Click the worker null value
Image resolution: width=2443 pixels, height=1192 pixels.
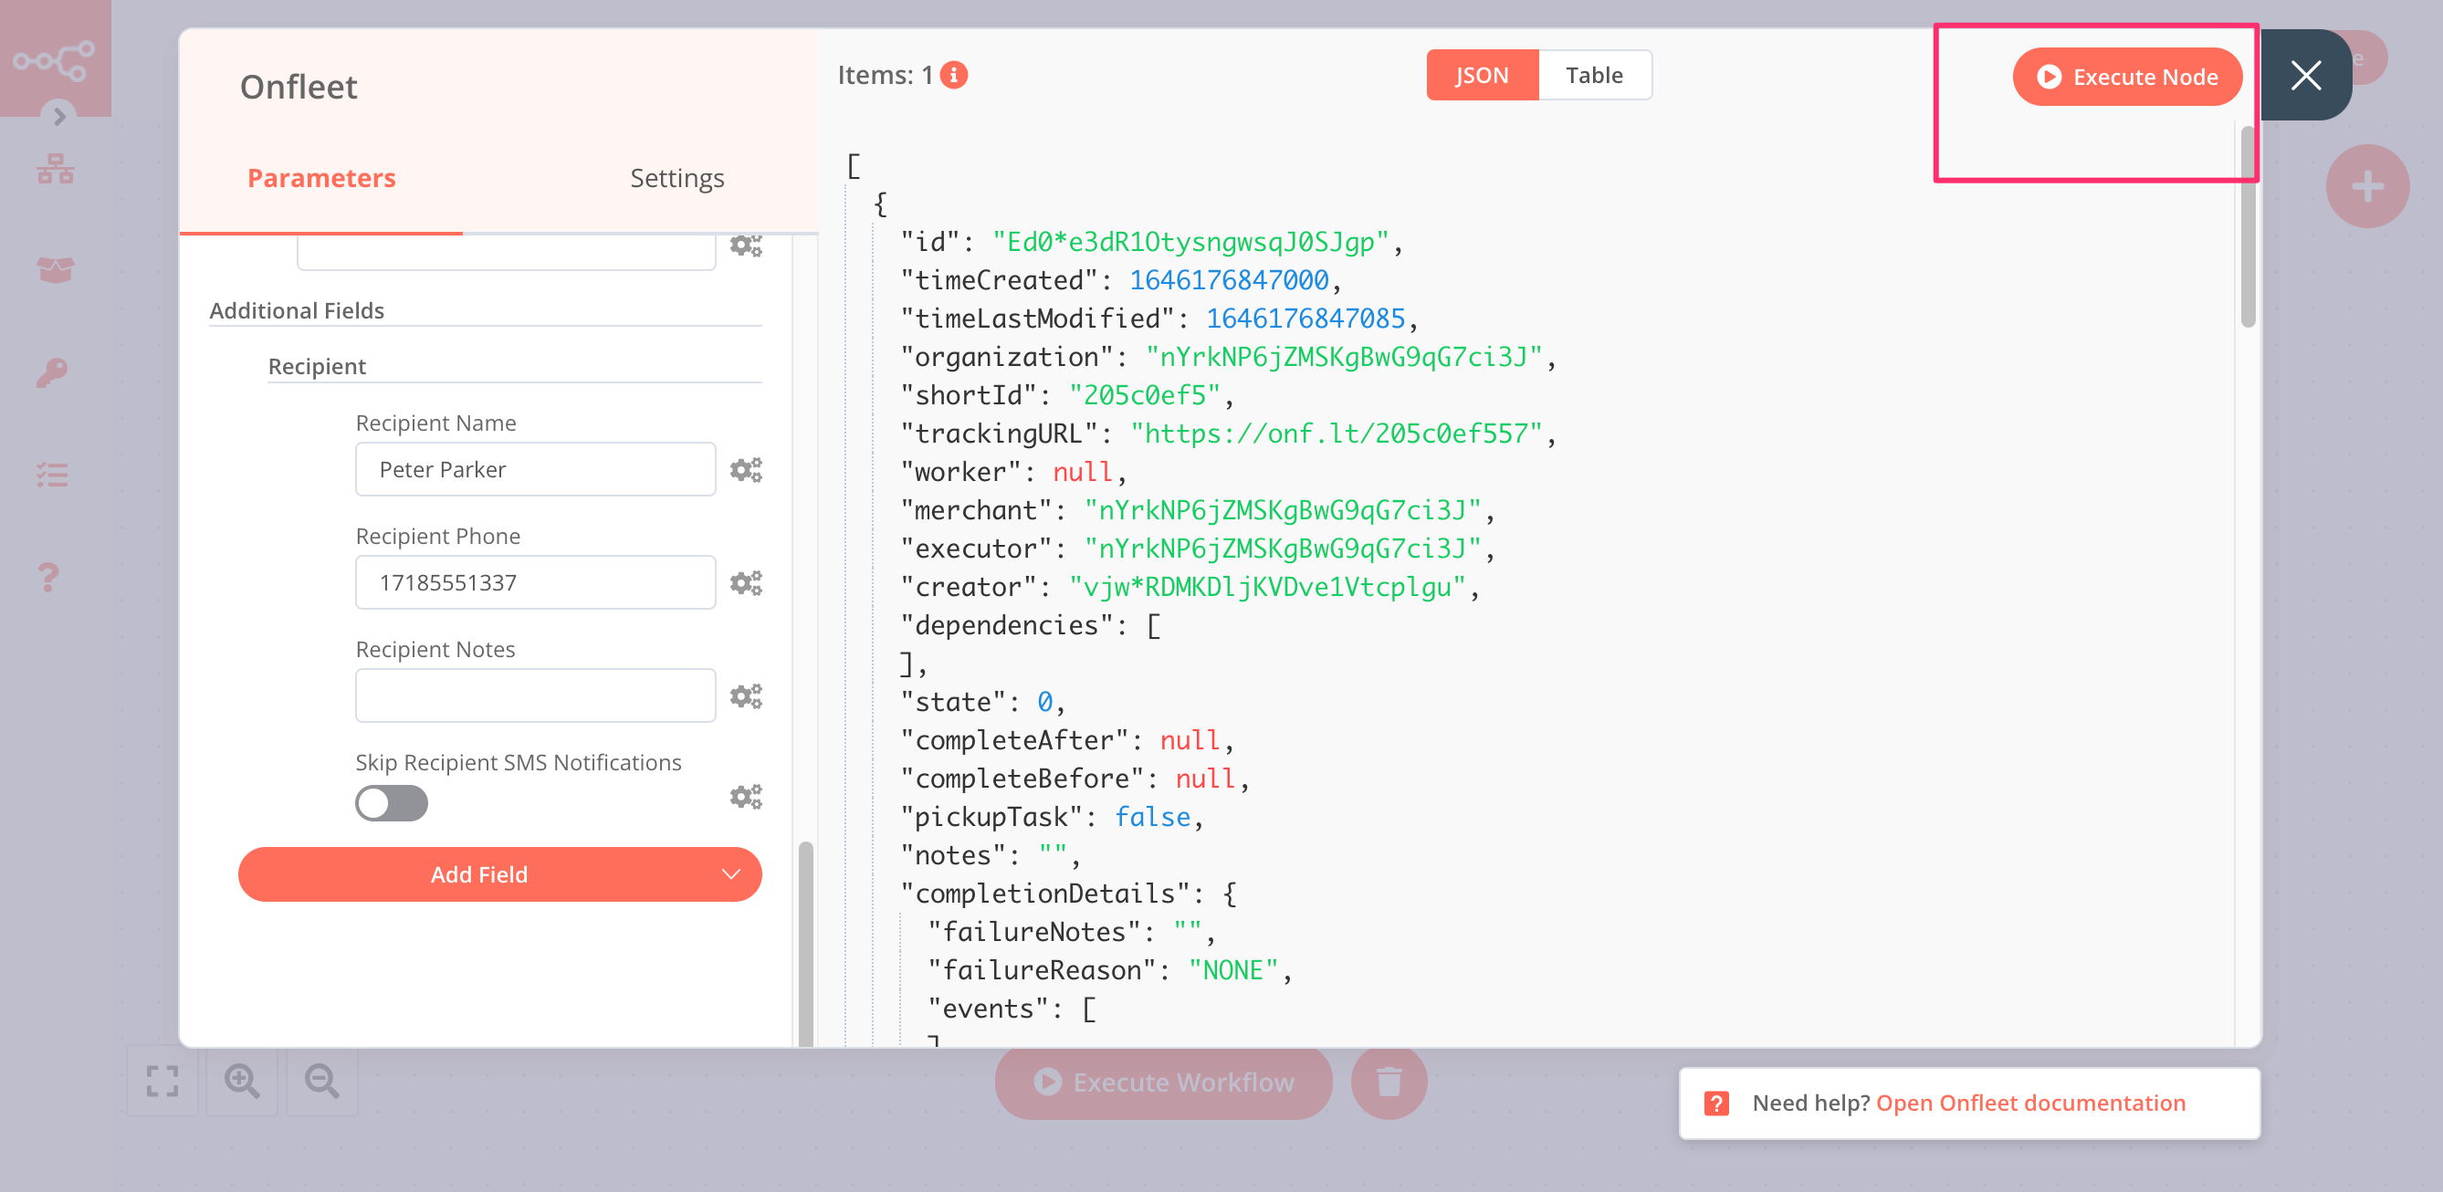click(x=1082, y=472)
